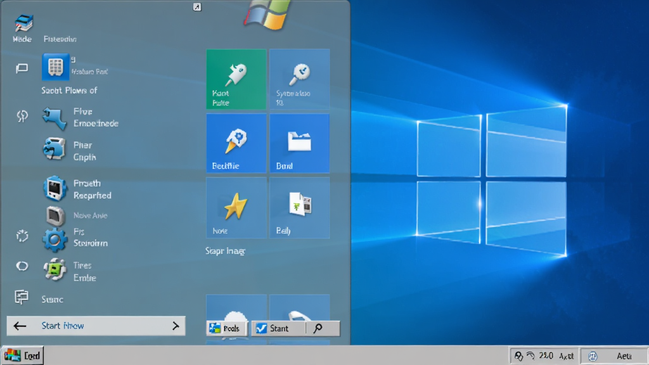Click the Fisteeder label at top
This screenshot has width=649, height=365.
click(x=60, y=39)
